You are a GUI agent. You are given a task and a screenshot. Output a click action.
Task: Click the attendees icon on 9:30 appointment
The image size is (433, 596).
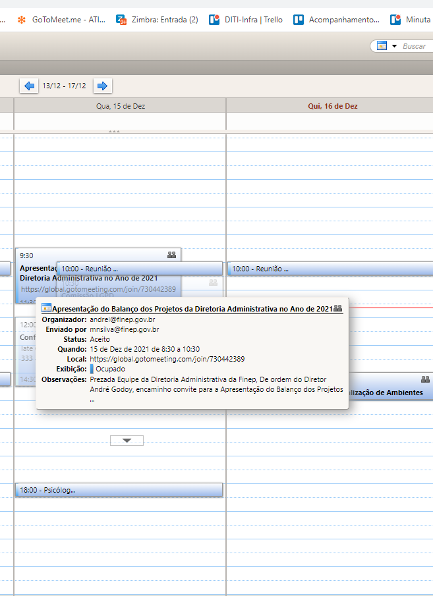point(172,255)
